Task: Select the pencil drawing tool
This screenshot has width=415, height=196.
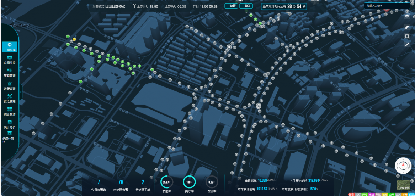Action: click(x=407, y=45)
